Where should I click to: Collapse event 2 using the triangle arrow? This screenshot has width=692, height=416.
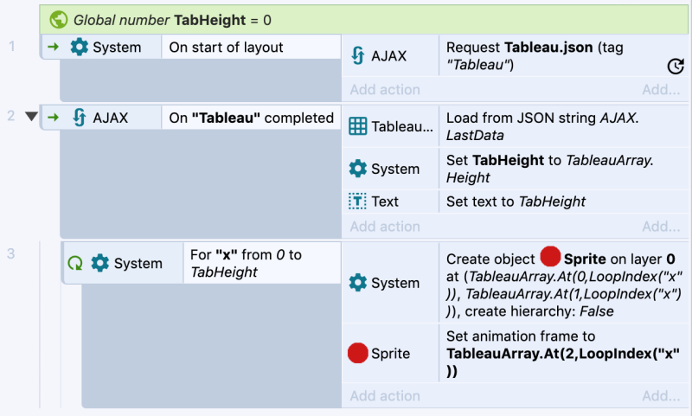point(32,117)
